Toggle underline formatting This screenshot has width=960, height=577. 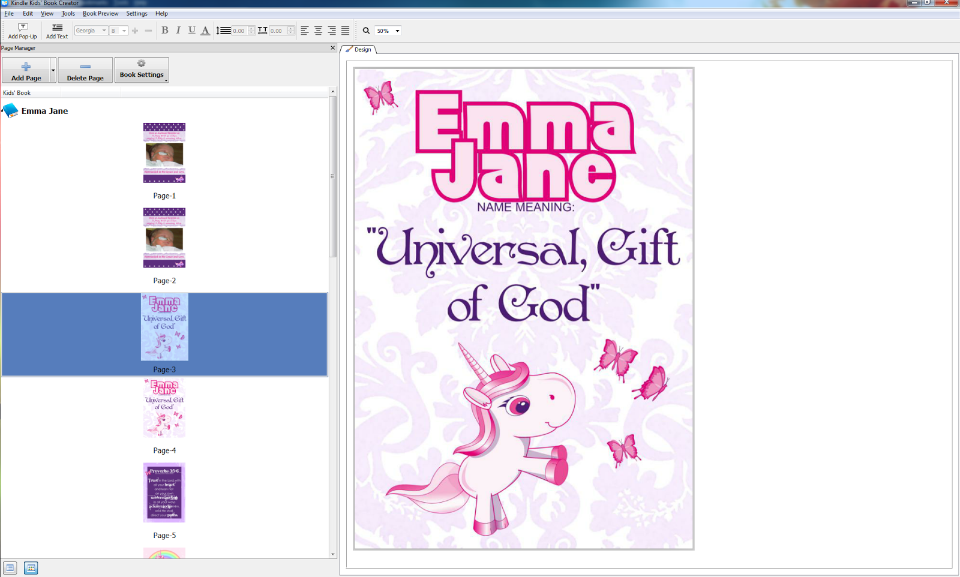(x=192, y=31)
